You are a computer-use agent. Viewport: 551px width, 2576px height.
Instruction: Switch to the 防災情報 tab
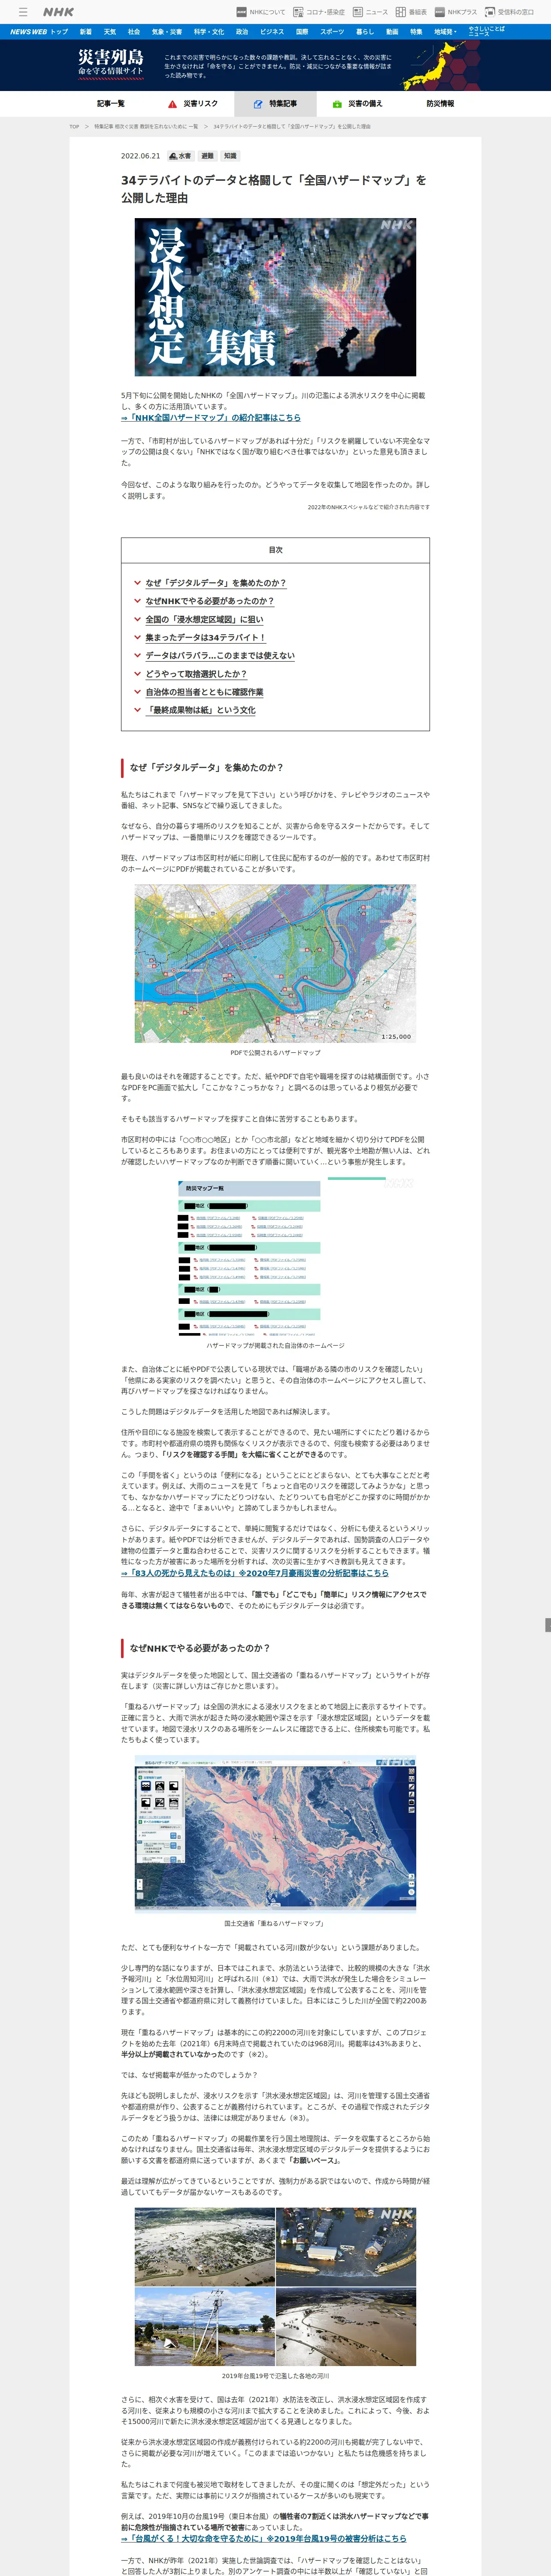[x=440, y=103]
